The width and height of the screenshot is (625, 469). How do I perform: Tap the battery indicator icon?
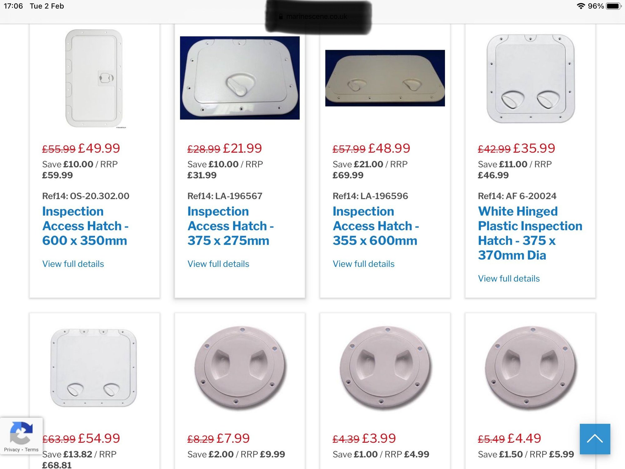(x=614, y=6)
